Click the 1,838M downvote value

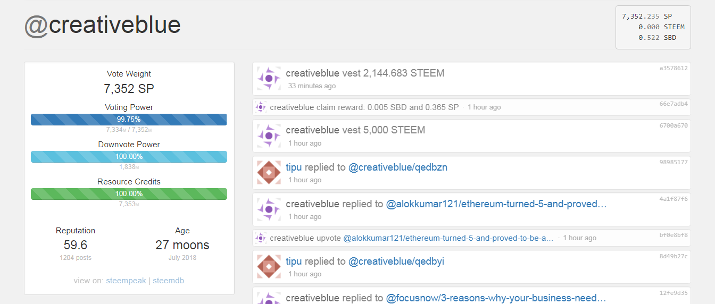[x=129, y=167]
